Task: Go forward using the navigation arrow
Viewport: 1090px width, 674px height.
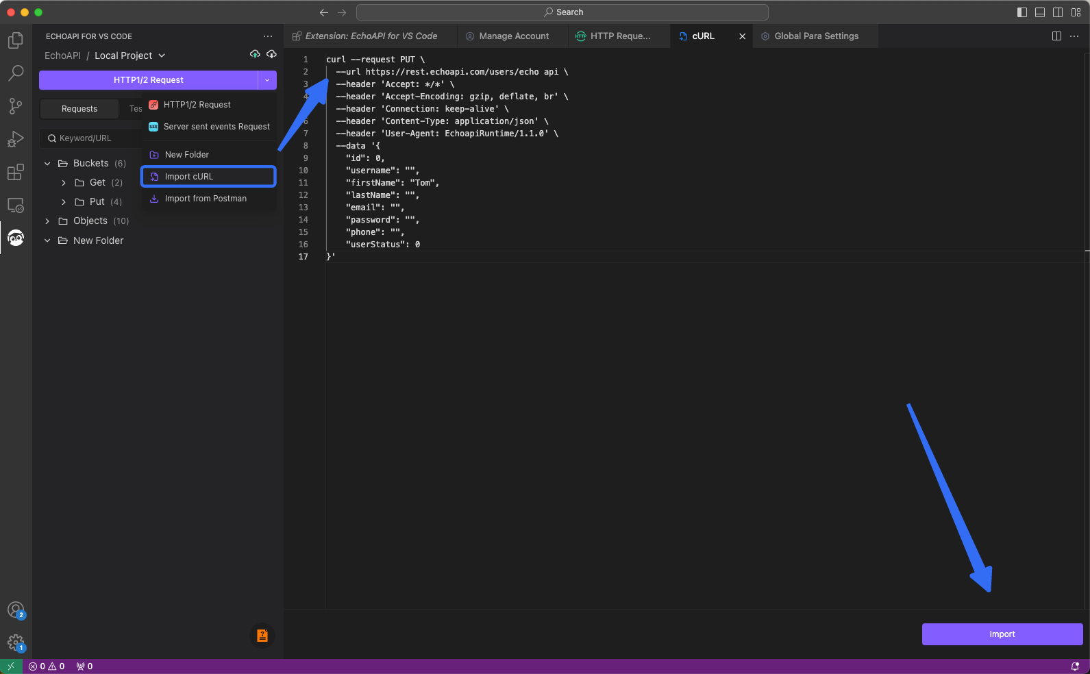Action: coord(342,12)
